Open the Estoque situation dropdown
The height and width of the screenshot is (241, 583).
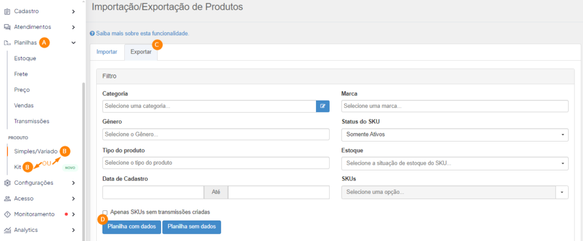click(x=455, y=163)
